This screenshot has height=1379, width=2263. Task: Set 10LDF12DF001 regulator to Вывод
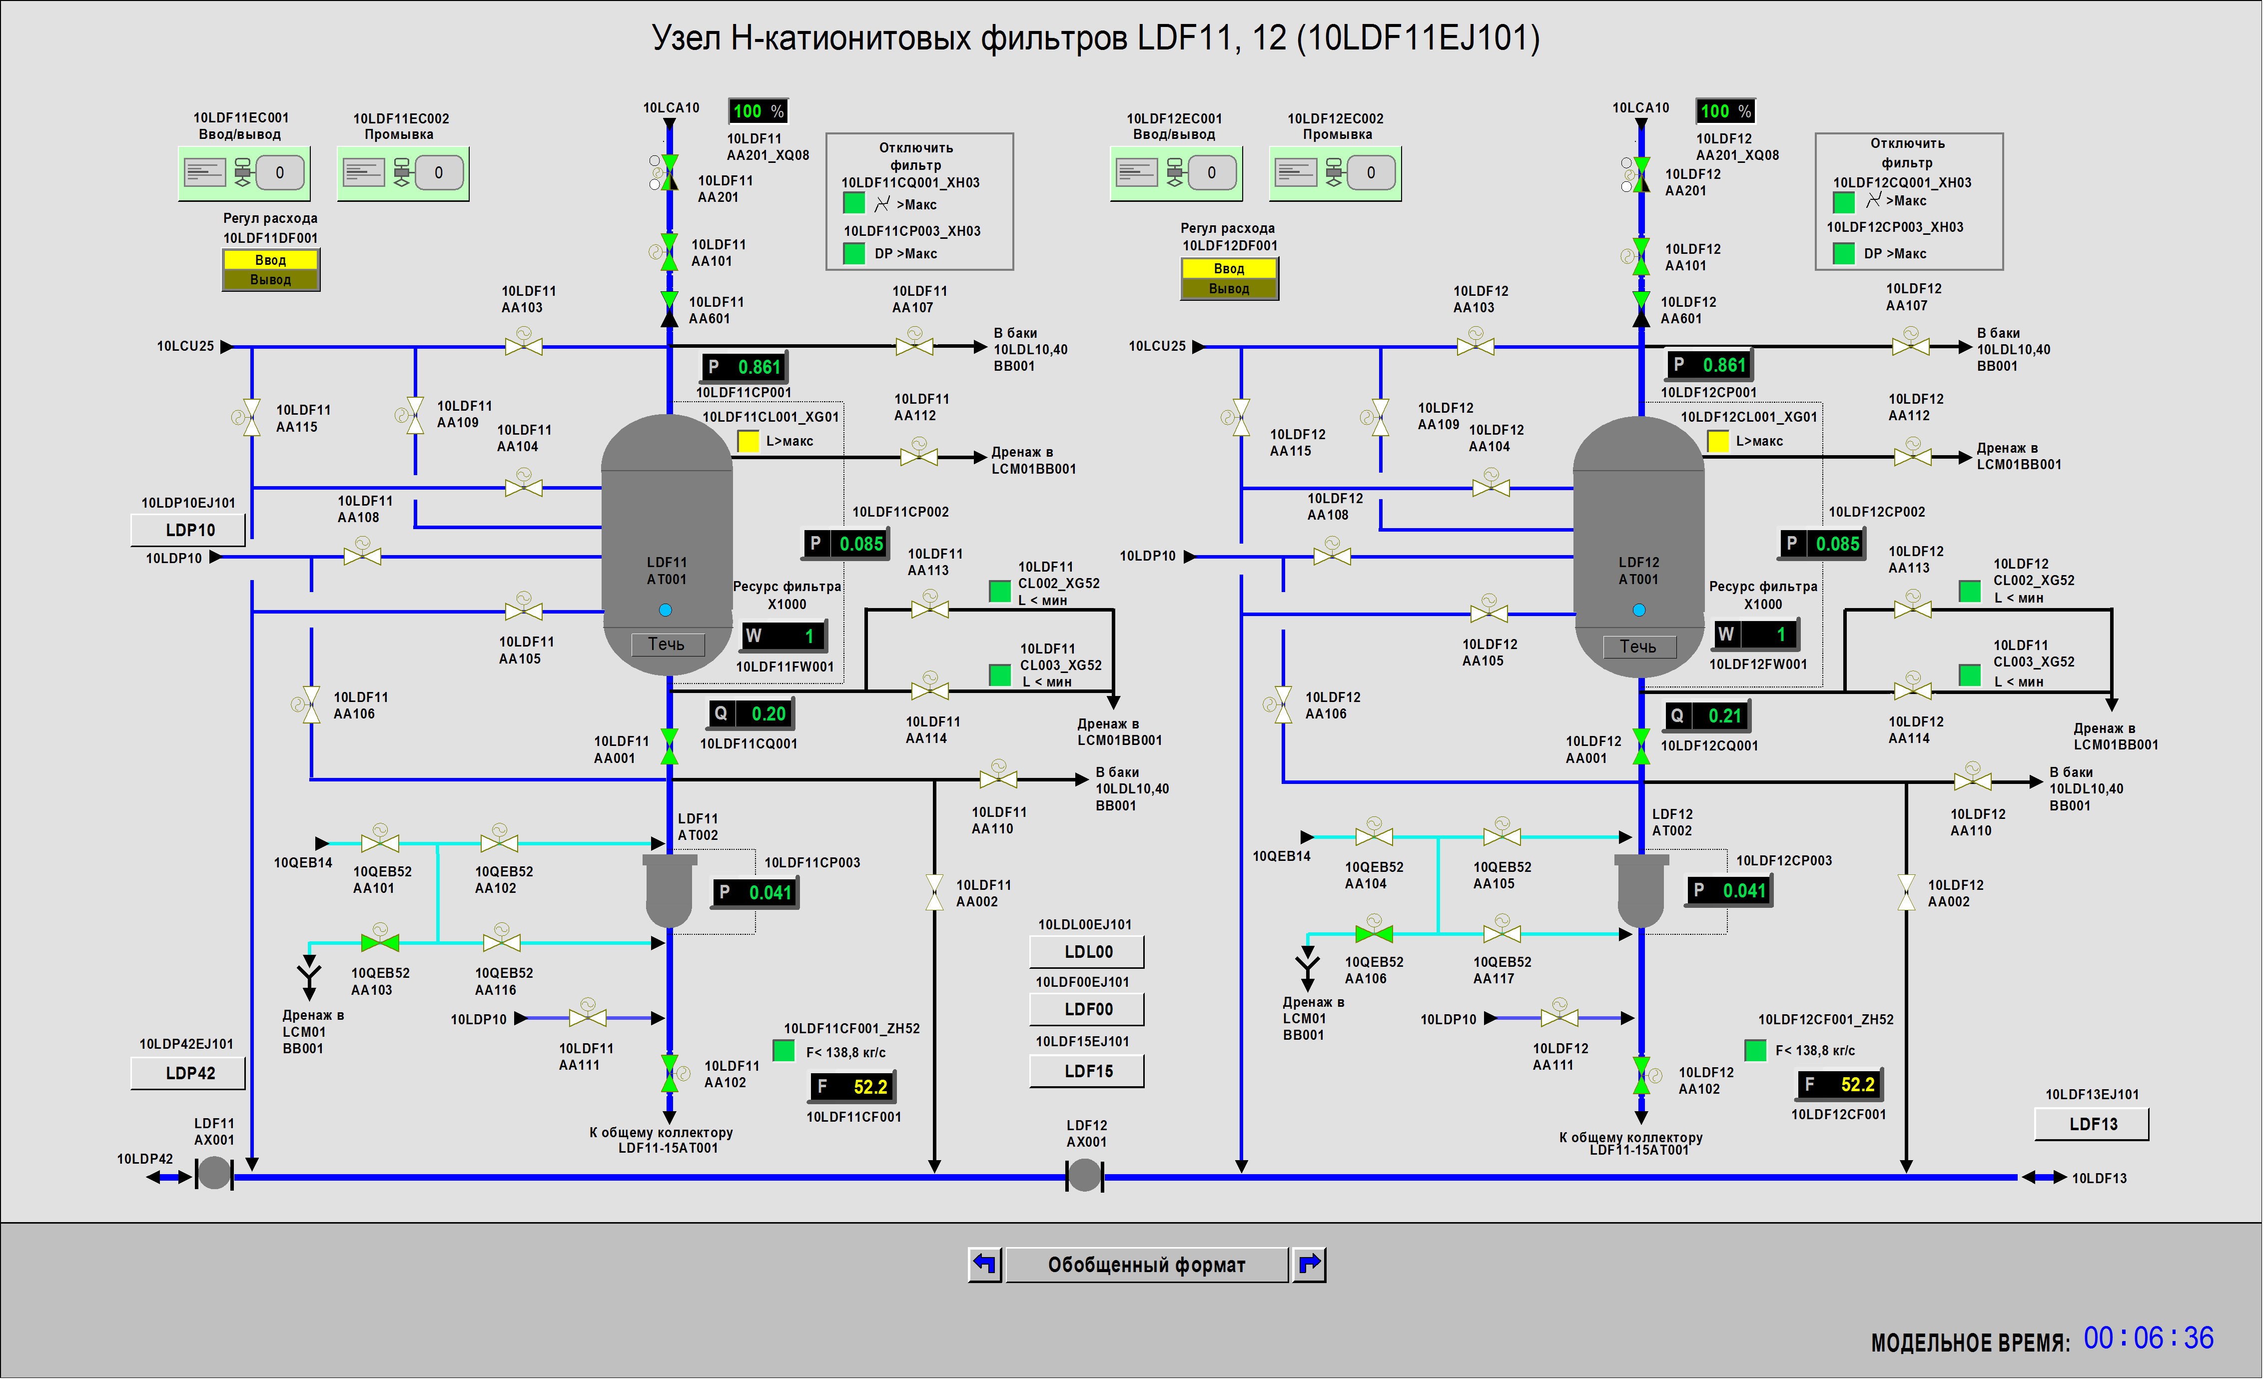click(1228, 288)
